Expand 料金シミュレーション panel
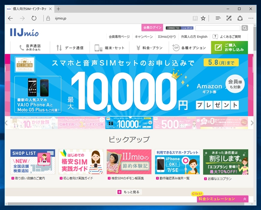Viewport: 261px width, 210px height. (x=223, y=199)
